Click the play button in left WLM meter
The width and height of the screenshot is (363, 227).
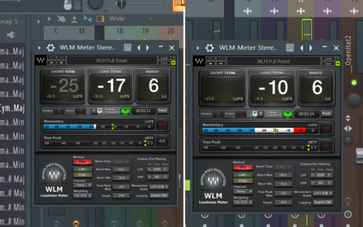(x=94, y=111)
